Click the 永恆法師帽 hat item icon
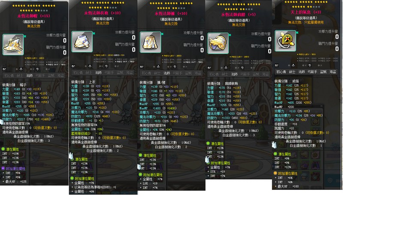 tap(13, 44)
